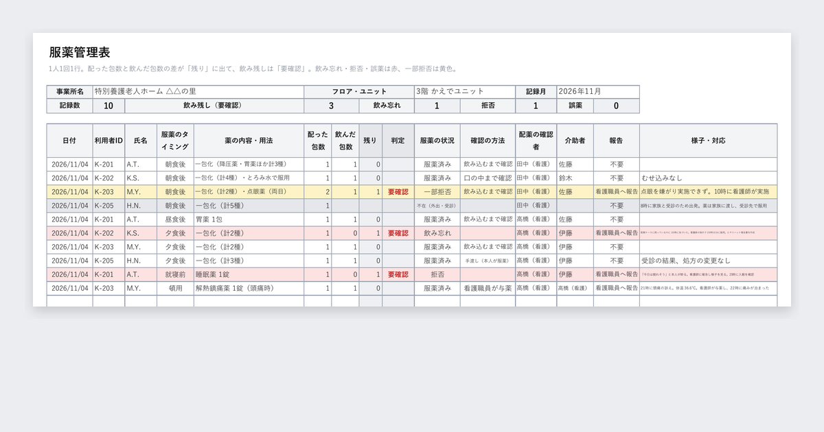Click 要確認 in the 睡眠薬 row
Screen dimensions: 824x432
398,274
